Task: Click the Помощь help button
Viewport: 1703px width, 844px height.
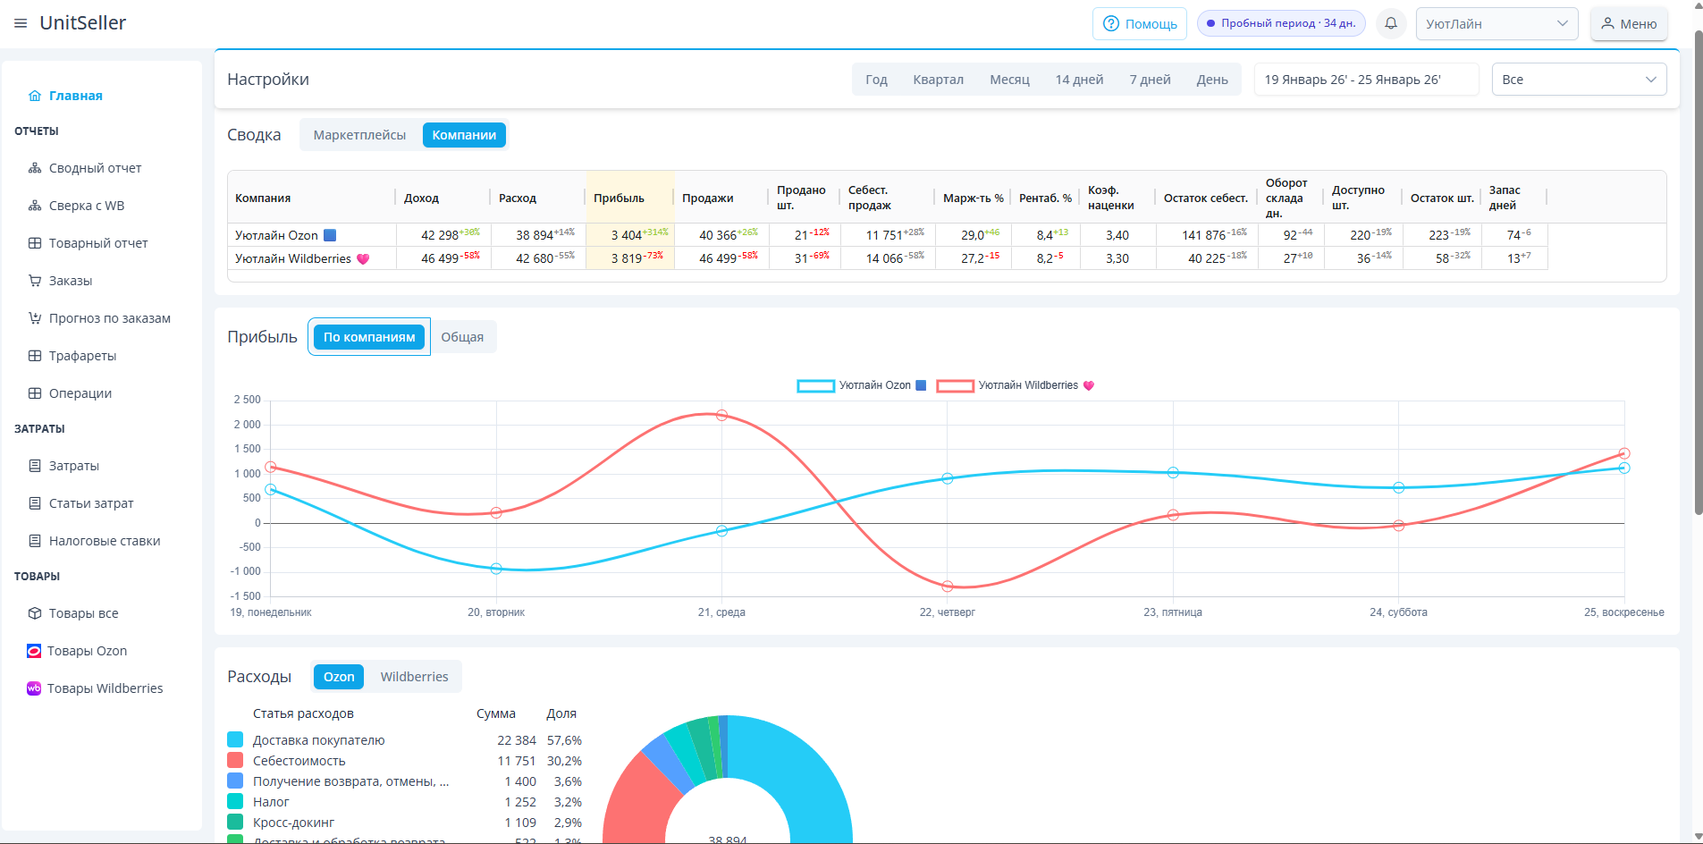Action: (x=1139, y=23)
